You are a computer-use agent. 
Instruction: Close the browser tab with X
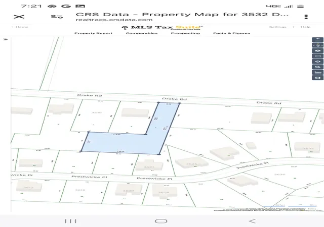(x=19, y=17)
